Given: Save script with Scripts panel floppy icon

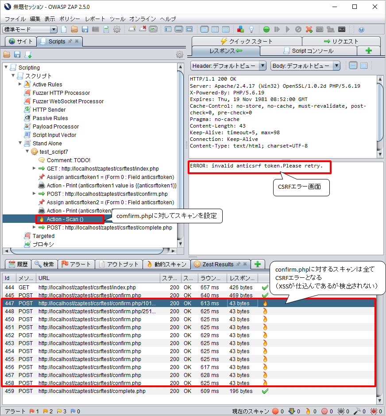Looking at the screenshot, I should (x=17, y=54).
